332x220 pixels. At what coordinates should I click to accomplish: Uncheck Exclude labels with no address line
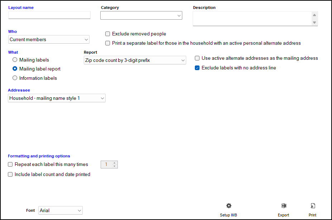tap(197, 67)
